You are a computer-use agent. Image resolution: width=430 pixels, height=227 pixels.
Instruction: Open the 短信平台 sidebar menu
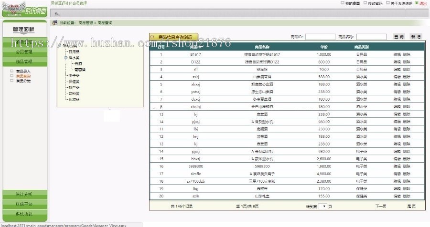tap(25, 204)
